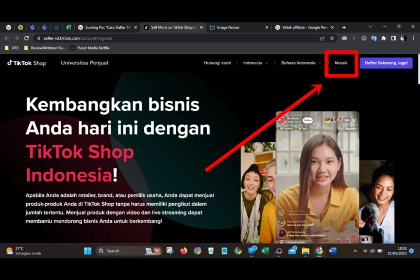This screenshot has width=420, height=280.
Task: Click the Masuk login link
Action: [x=341, y=63]
